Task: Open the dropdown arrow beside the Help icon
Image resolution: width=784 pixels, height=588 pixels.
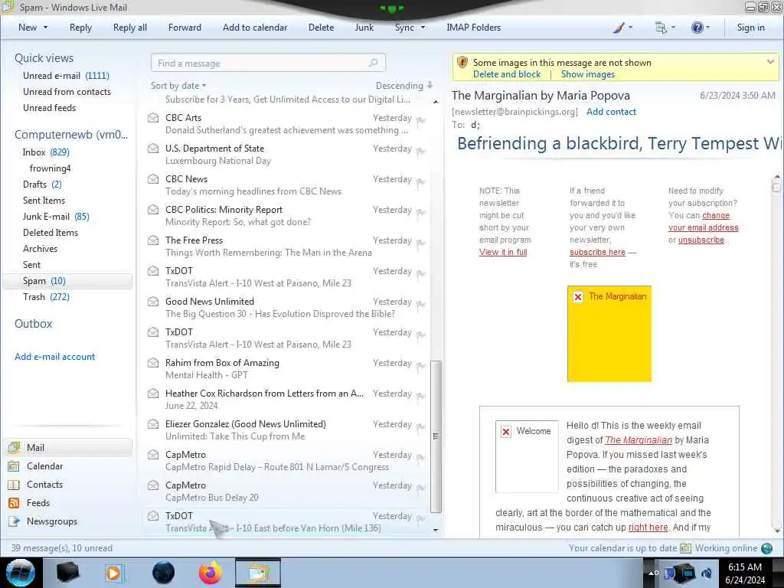Action: pyautogui.click(x=707, y=28)
